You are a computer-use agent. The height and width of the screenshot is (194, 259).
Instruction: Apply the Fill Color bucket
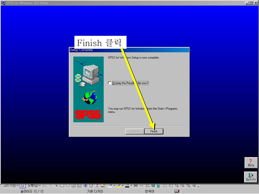pyautogui.click(x=110, y=186)
